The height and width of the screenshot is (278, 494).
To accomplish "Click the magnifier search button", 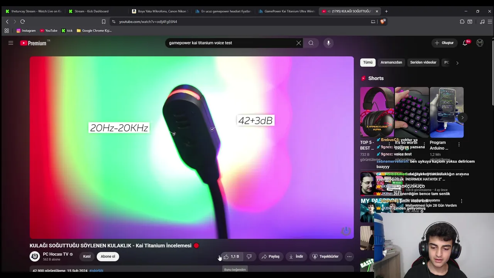I will [311, 43].
